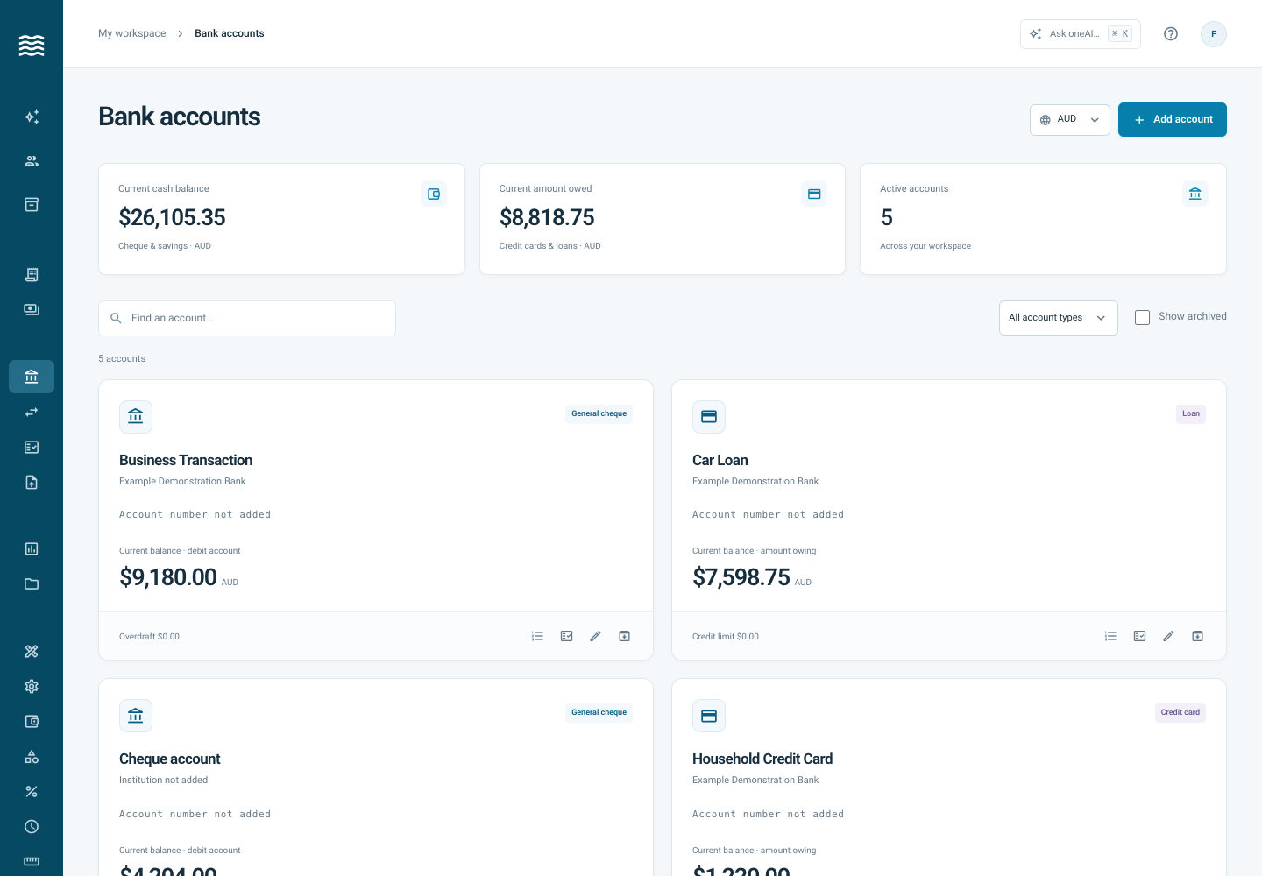Open the Business Transaction account card title
This screenshot has height=876, width=1262.
[x=186, y=460]
